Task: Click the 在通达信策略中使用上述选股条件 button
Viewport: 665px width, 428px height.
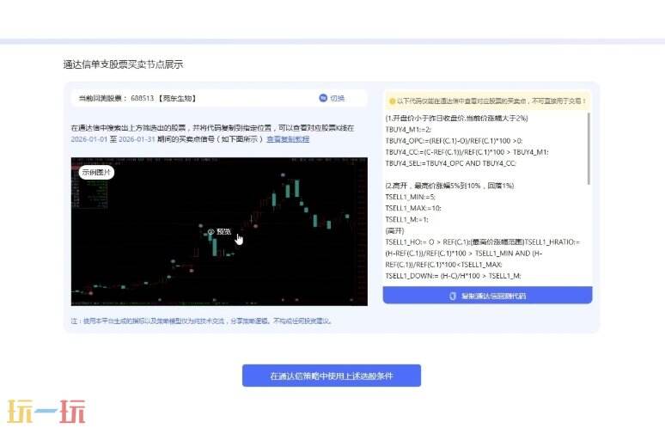Action: 332,376
